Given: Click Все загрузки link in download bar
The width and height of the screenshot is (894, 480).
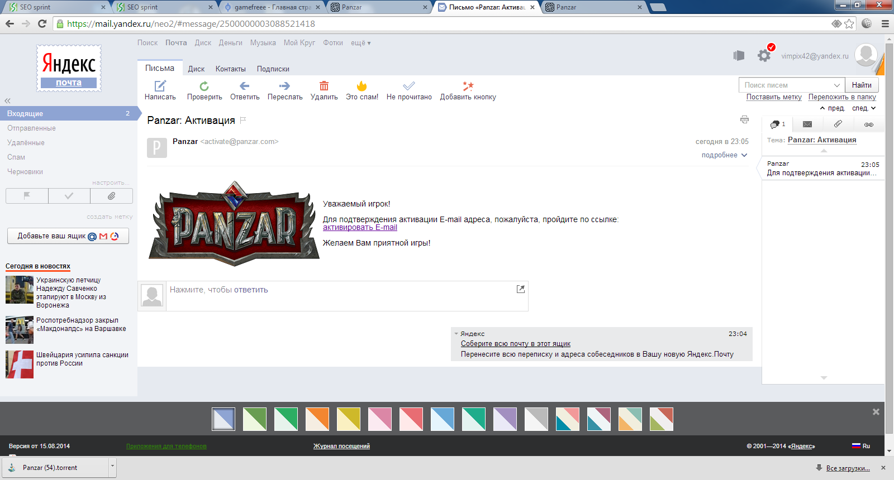Looking at the screenshot, I should tap(848, 468).
